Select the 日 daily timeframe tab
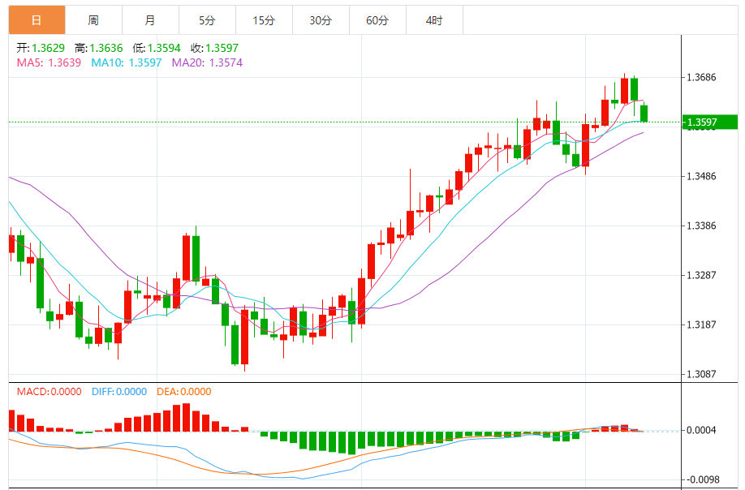745x490 pixels. tap(37, 20)
